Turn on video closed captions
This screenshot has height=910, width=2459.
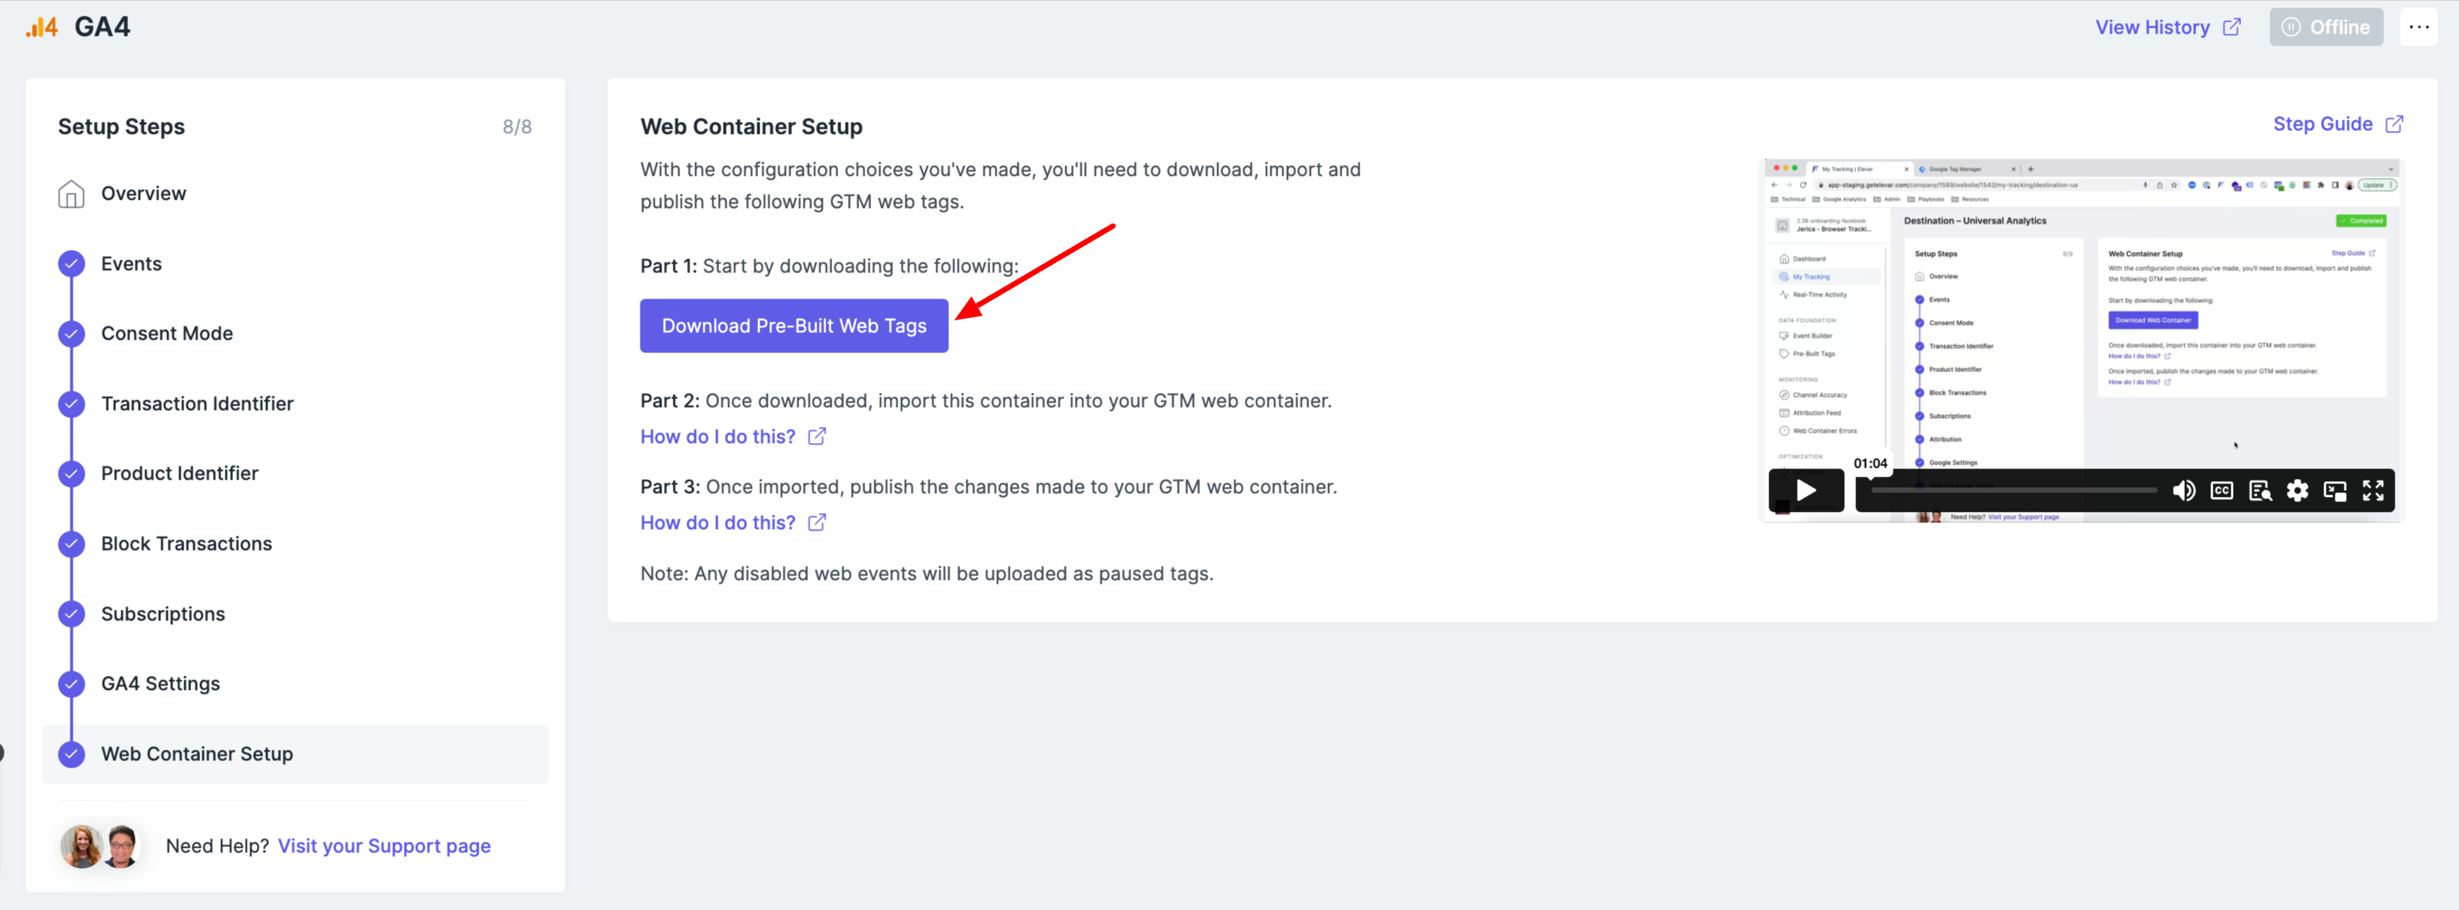pyautogui.click(x=2222, y=490)
